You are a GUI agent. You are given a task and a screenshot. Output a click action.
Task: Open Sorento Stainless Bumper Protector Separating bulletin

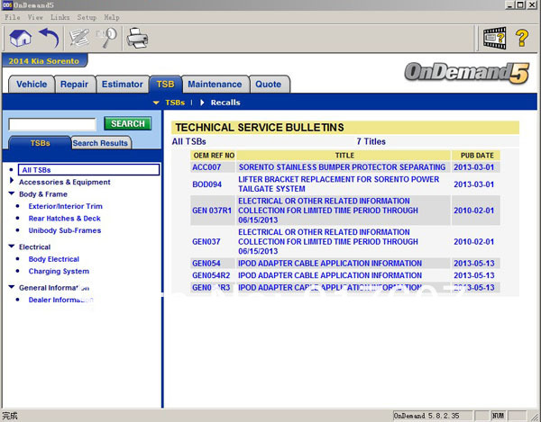342,167
